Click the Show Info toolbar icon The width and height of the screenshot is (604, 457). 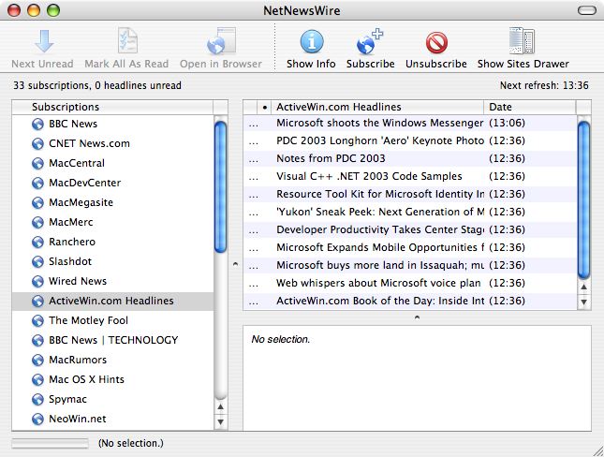pos(311,41)
